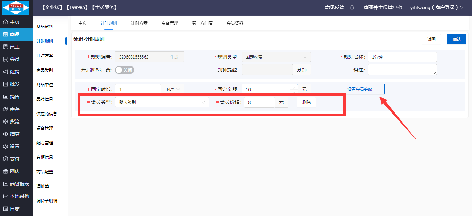Screen dimensions: 472x216
Task: Open 会员 section in sidebar
Action: [16, 59]
